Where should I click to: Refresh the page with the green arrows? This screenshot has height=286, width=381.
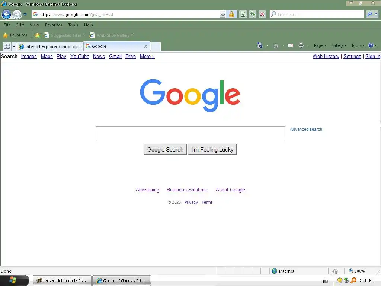(x=253, y=15)
